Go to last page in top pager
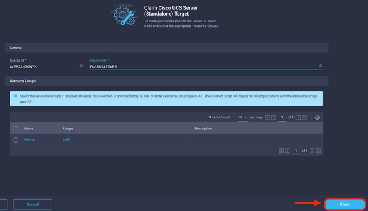Screen dimensions: 368x211 click(x=304, y=117)
